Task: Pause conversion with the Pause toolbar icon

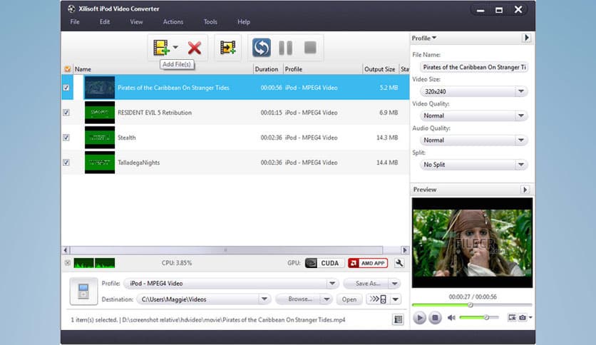Action: (x=285, y=48)
